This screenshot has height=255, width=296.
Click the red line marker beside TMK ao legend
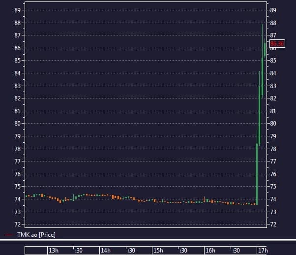(x=8, y=235)
